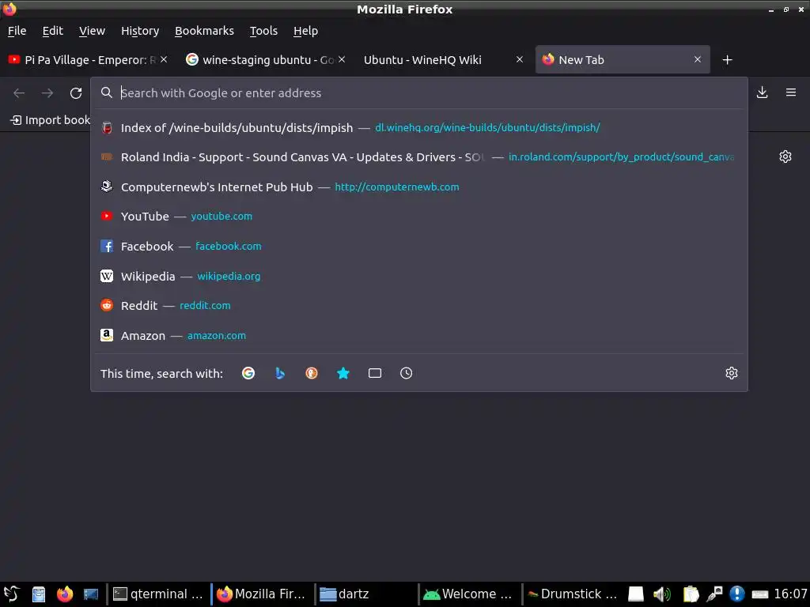Open the LXQt start menu

pos(11,594)
